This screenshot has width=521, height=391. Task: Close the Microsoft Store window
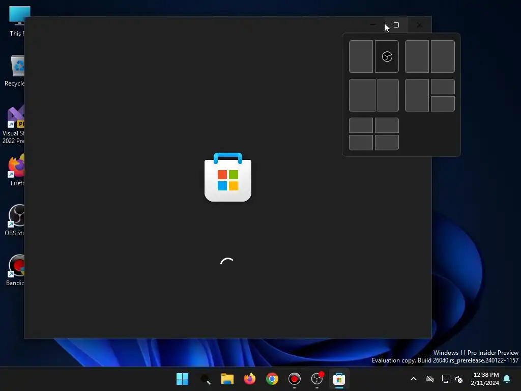pyautogui.click(x=419, y=25)
